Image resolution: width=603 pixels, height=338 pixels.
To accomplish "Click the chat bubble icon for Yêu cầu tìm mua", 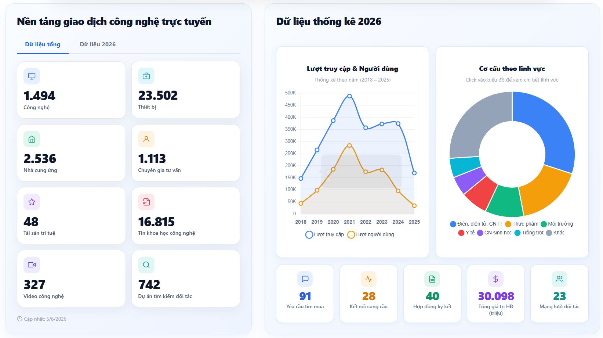I will pyautogui.click(x=305, y=279).
